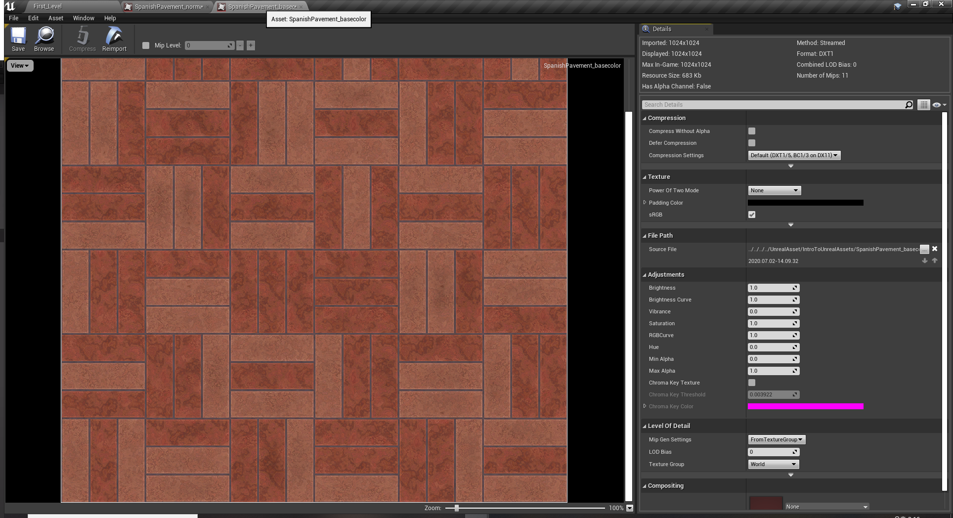953x518 pixels.
Task: Click the Zoom slider handle
Action: point(457,508)
